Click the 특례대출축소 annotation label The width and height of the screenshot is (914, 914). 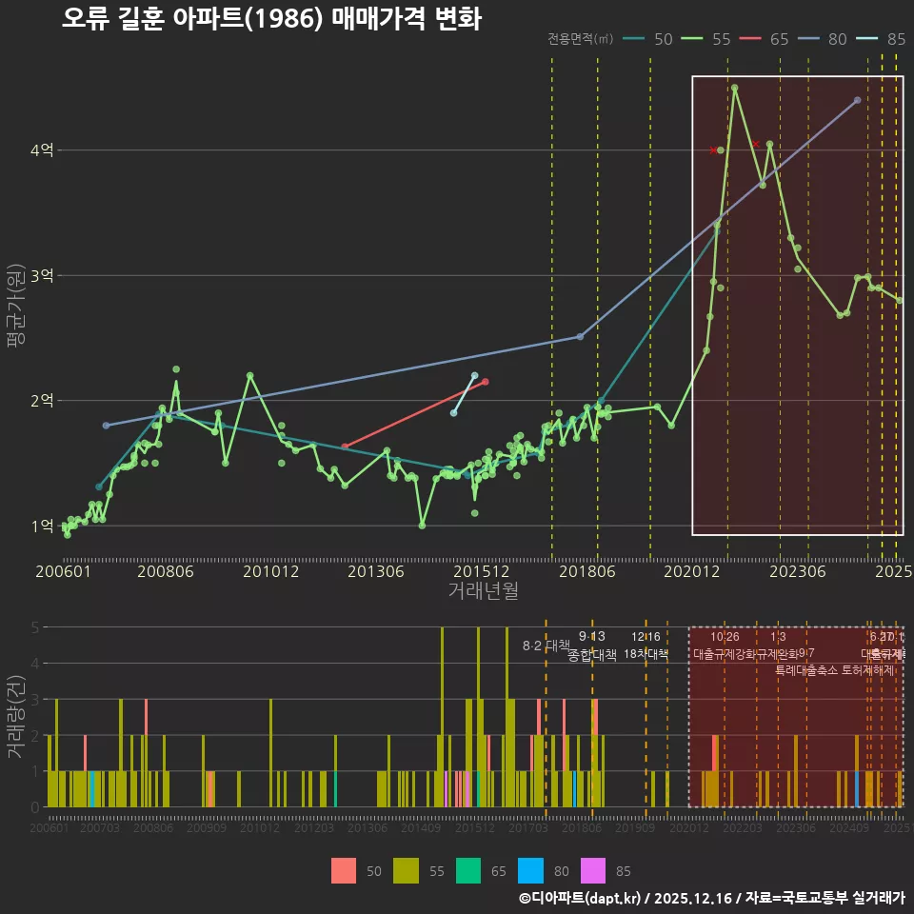tap(807, 669)
